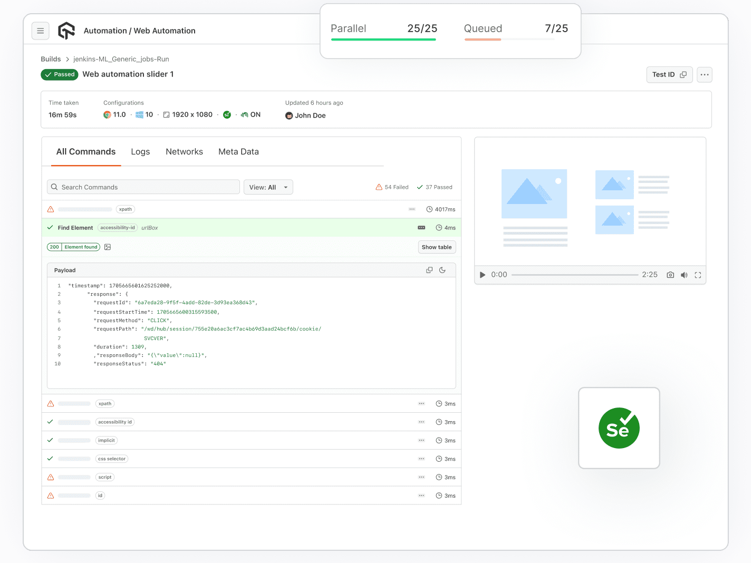Open the ellipsis menu next to Test ID
The image size is (751, 563).
704,74
